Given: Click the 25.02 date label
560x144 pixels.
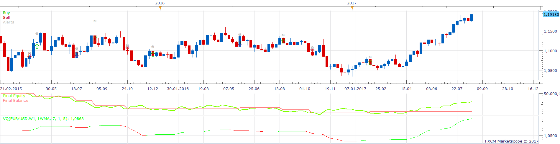Looking at the screenshot, I should pos(381,89).
